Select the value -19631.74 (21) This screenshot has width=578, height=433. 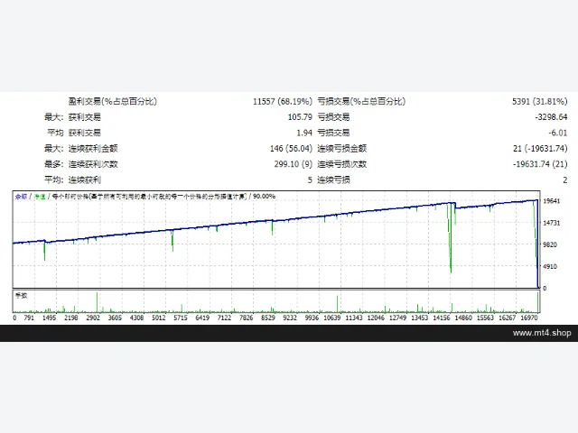(x=540, y=164)
